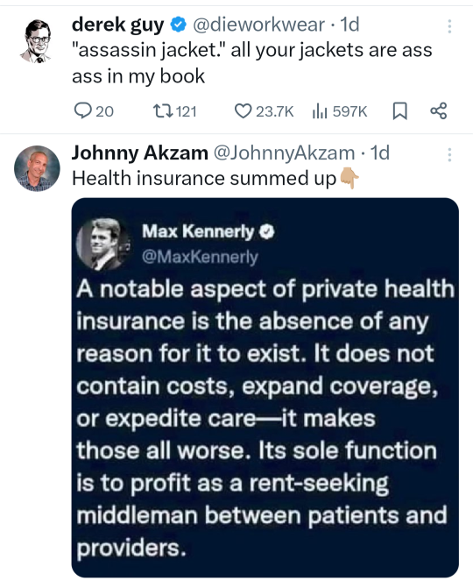This screenshot has height=581, width=473.
Task: Reply to derek guy's tweet
Action: point(94,111)
